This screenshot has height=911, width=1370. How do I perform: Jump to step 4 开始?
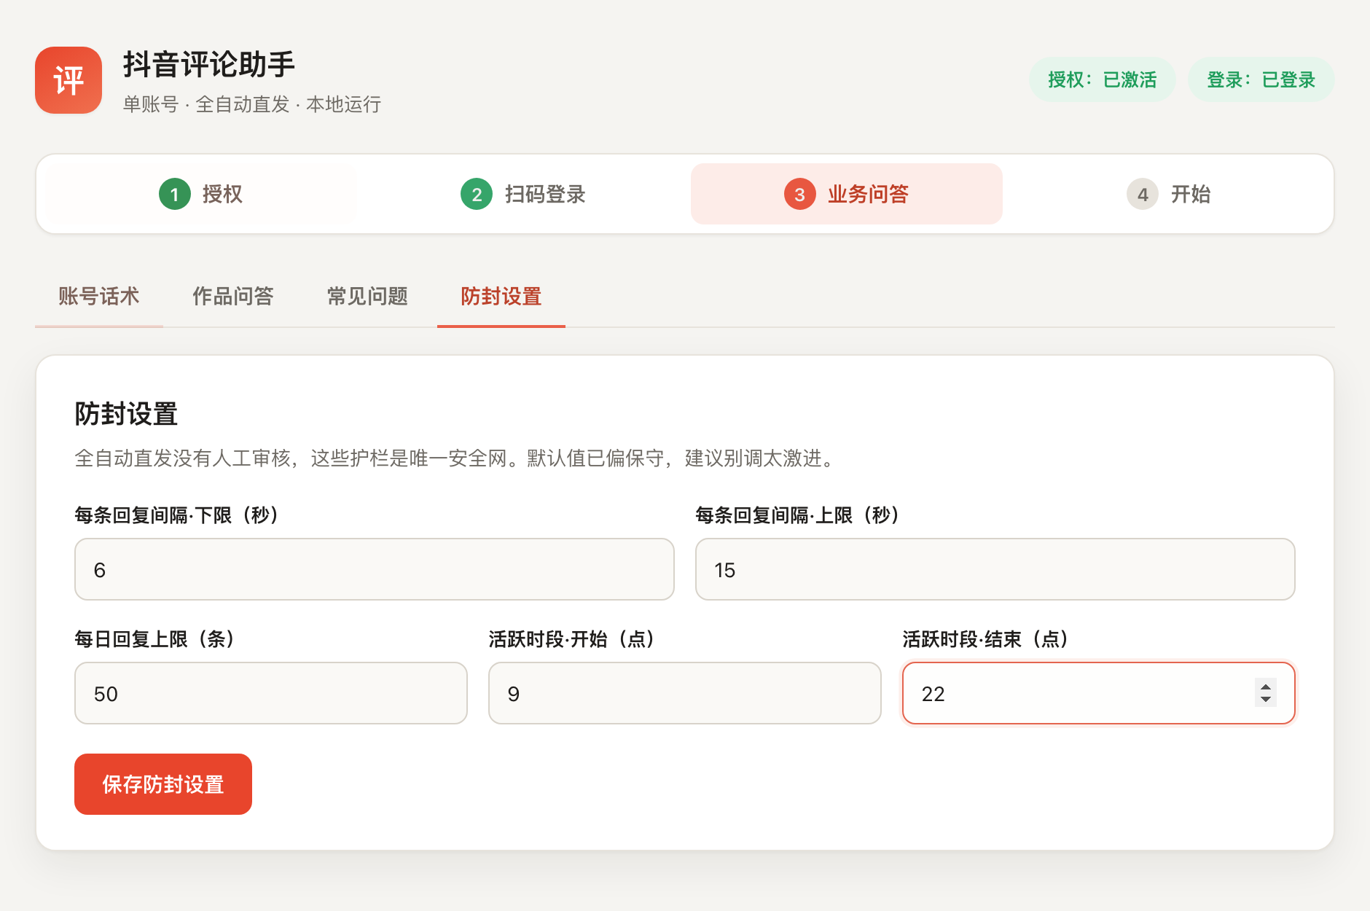[x=1169, y=194]
